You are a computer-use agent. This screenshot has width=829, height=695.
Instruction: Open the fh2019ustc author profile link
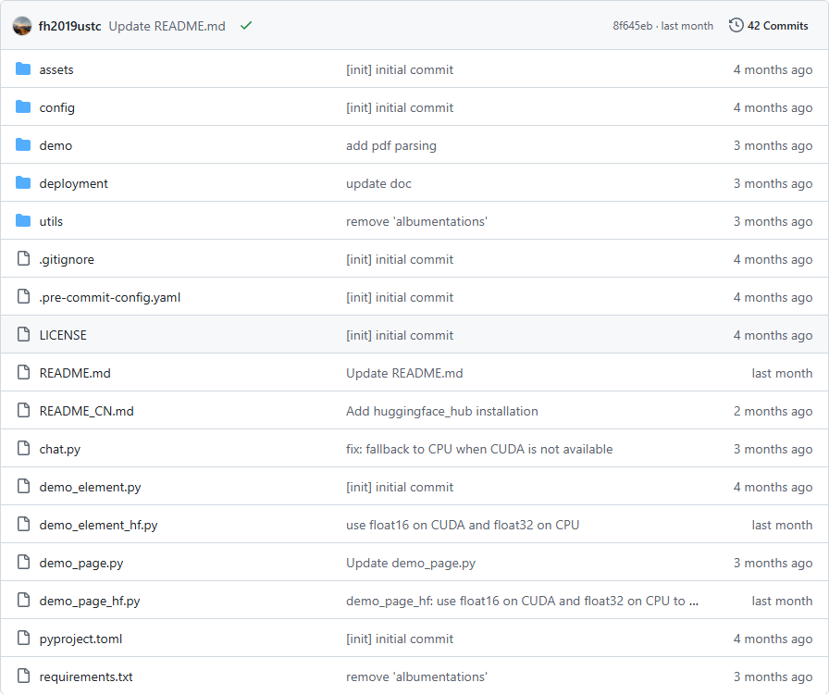(69, 26)
